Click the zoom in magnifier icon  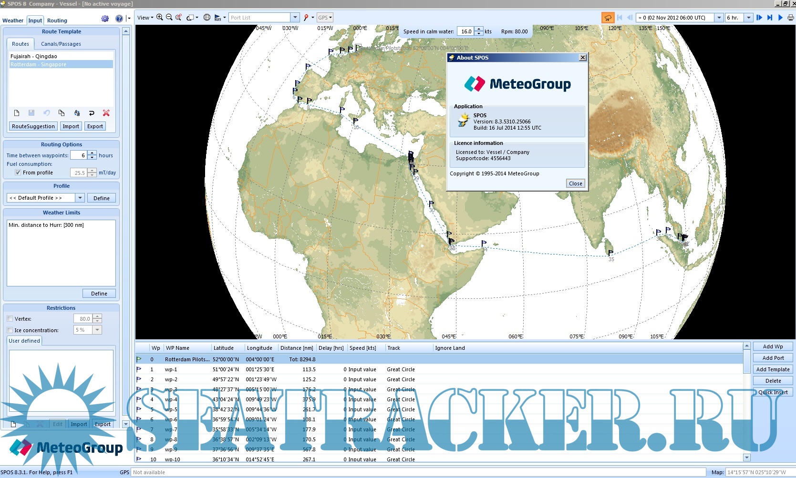[159, 17]
